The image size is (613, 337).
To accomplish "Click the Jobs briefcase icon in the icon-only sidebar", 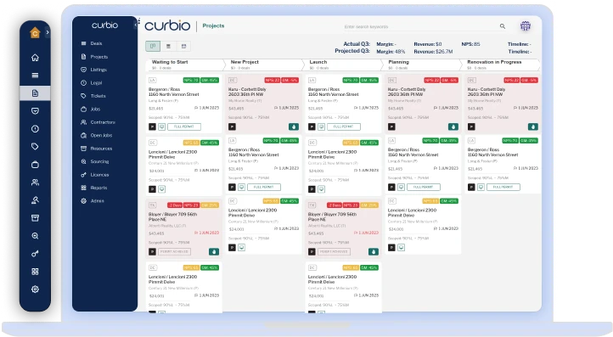I will pos(35,165).
